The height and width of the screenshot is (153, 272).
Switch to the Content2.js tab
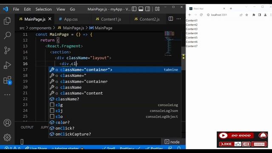pyautogui.click(x=147, y=19)
